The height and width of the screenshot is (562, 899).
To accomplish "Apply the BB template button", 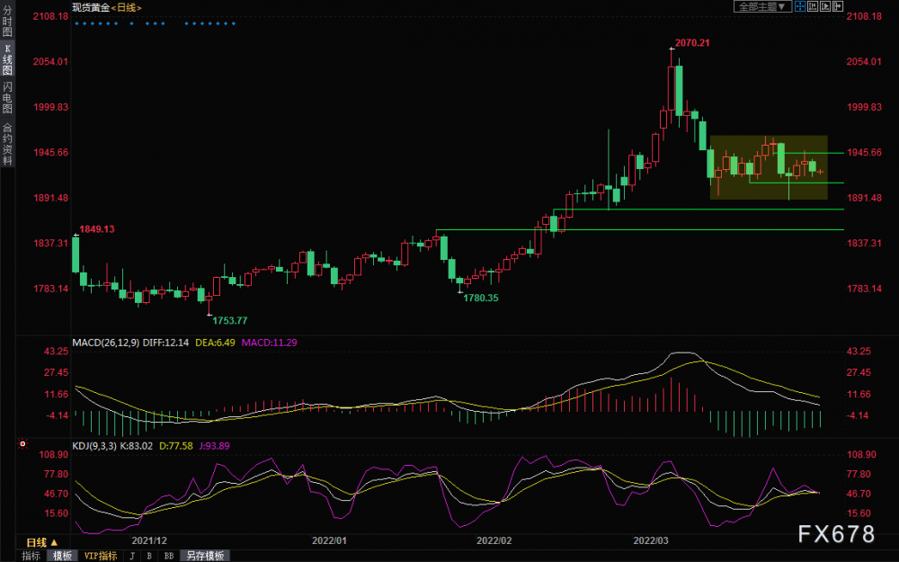I will pos(169,556).
